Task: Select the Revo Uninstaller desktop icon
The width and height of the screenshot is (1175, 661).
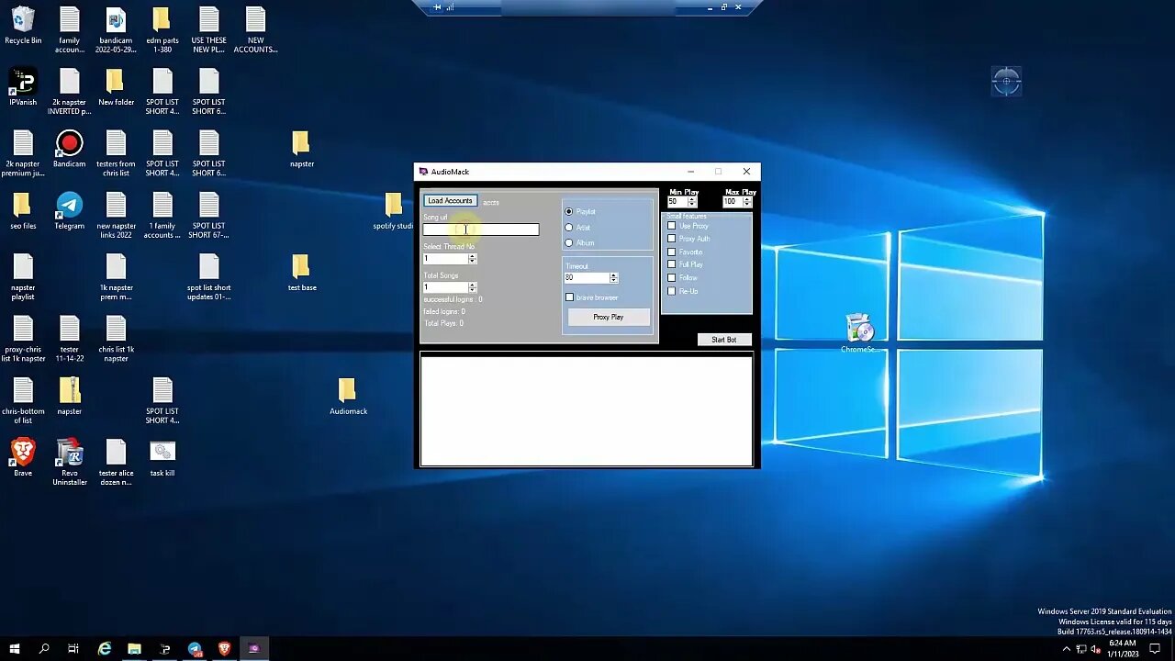Action: tap(70, 462)
